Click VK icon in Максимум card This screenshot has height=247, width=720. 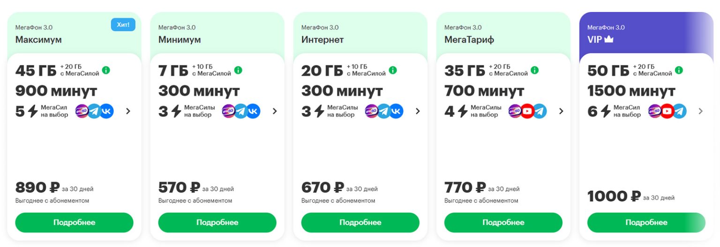pos(106,111)
